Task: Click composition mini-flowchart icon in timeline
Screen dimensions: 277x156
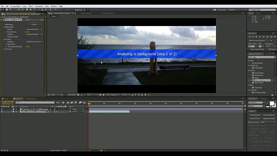Action: pos(58,103)
